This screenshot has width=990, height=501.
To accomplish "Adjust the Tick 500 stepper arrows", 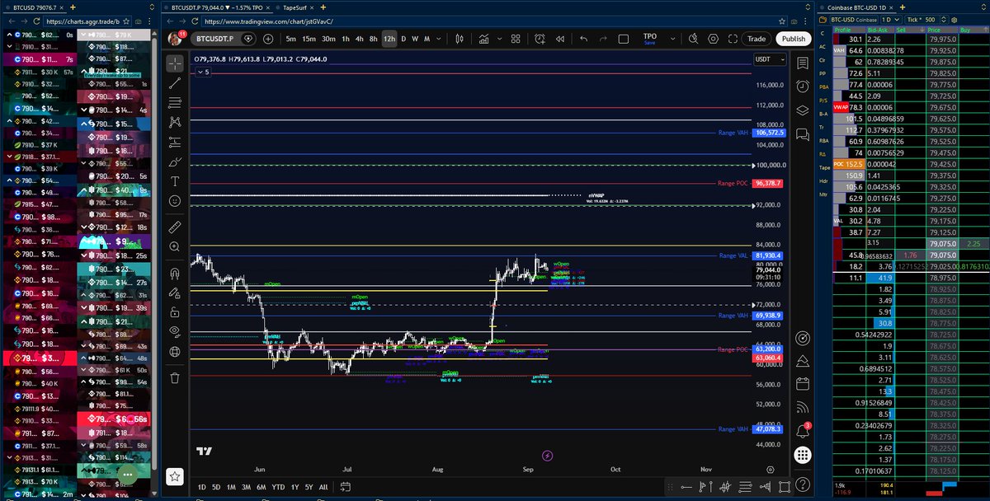I will [943, 20].
